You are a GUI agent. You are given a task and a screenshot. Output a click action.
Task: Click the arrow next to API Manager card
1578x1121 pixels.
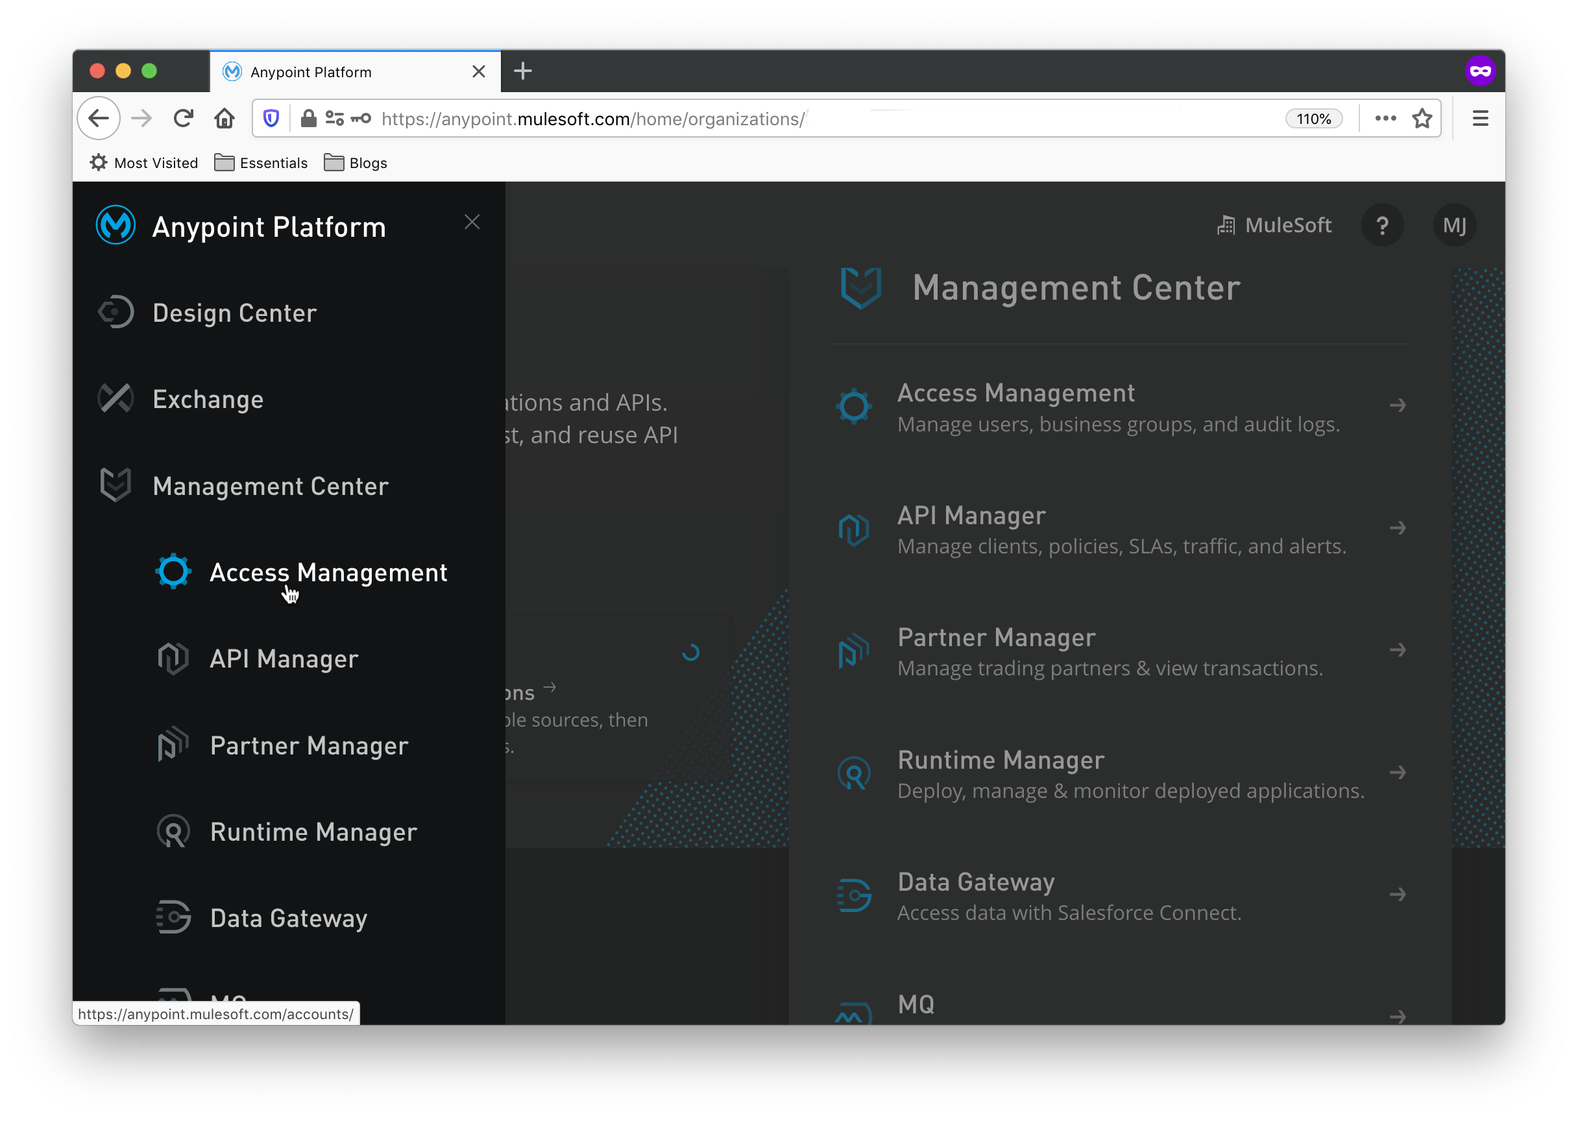1398,528
